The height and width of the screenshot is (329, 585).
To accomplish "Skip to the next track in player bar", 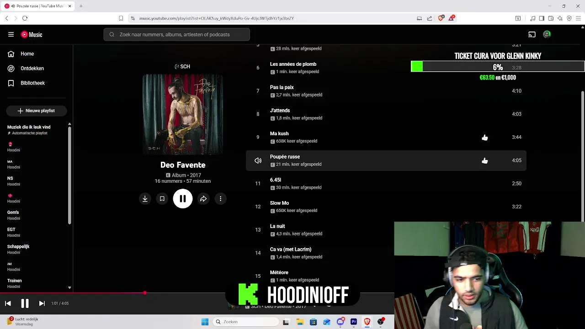I will (x=42, y=303).
